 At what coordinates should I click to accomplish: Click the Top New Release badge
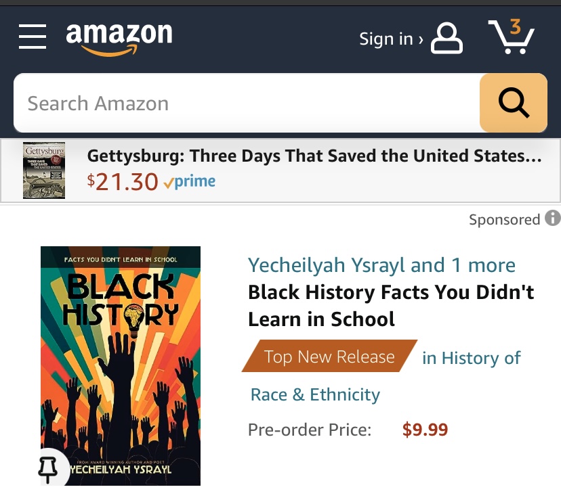[x=329, y=357]
